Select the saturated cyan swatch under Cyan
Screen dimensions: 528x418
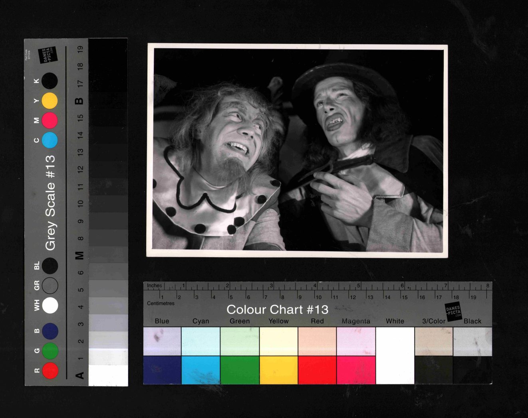pos(200,370)
